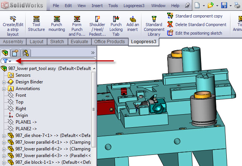This screenshot has height=166, width=242.
Task: Select the Top plane
Action: coord(16,102)
